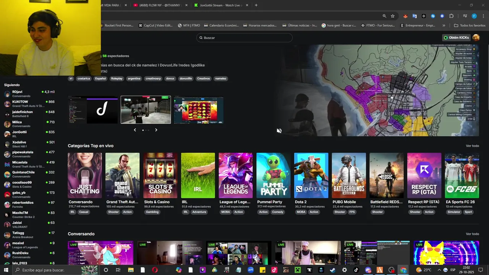Open the weather 23°C taskbar widget
This screenshot has height=275, width=489.
coord(424,270)
